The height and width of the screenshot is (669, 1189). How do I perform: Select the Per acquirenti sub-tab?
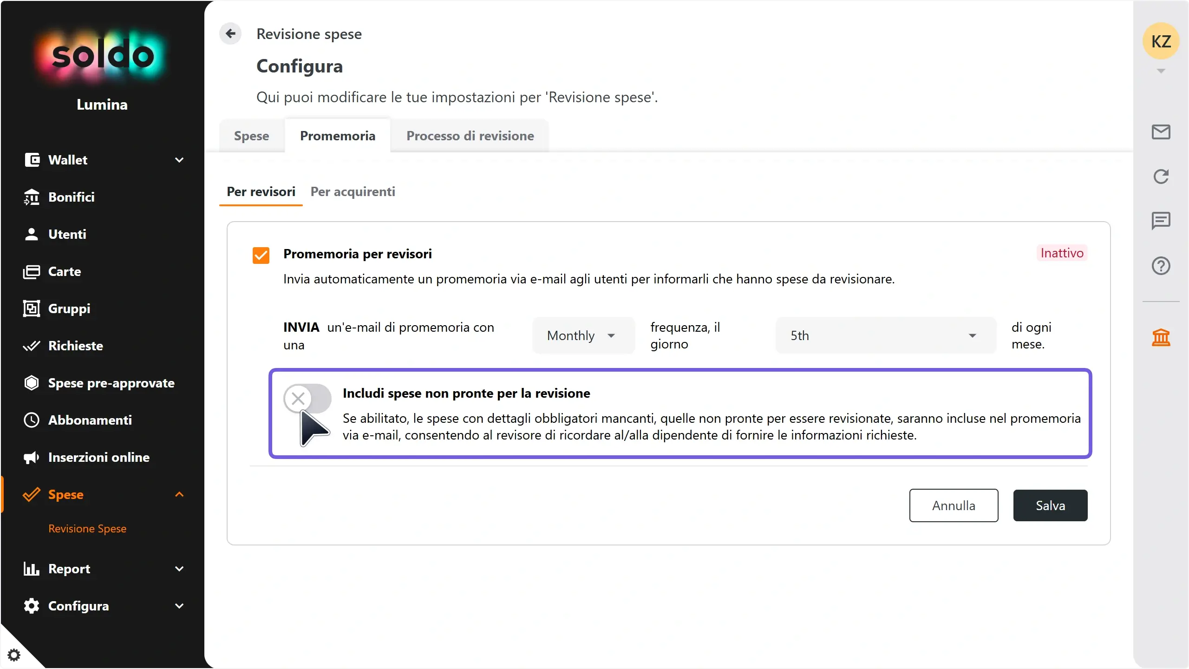coord(353,191)
